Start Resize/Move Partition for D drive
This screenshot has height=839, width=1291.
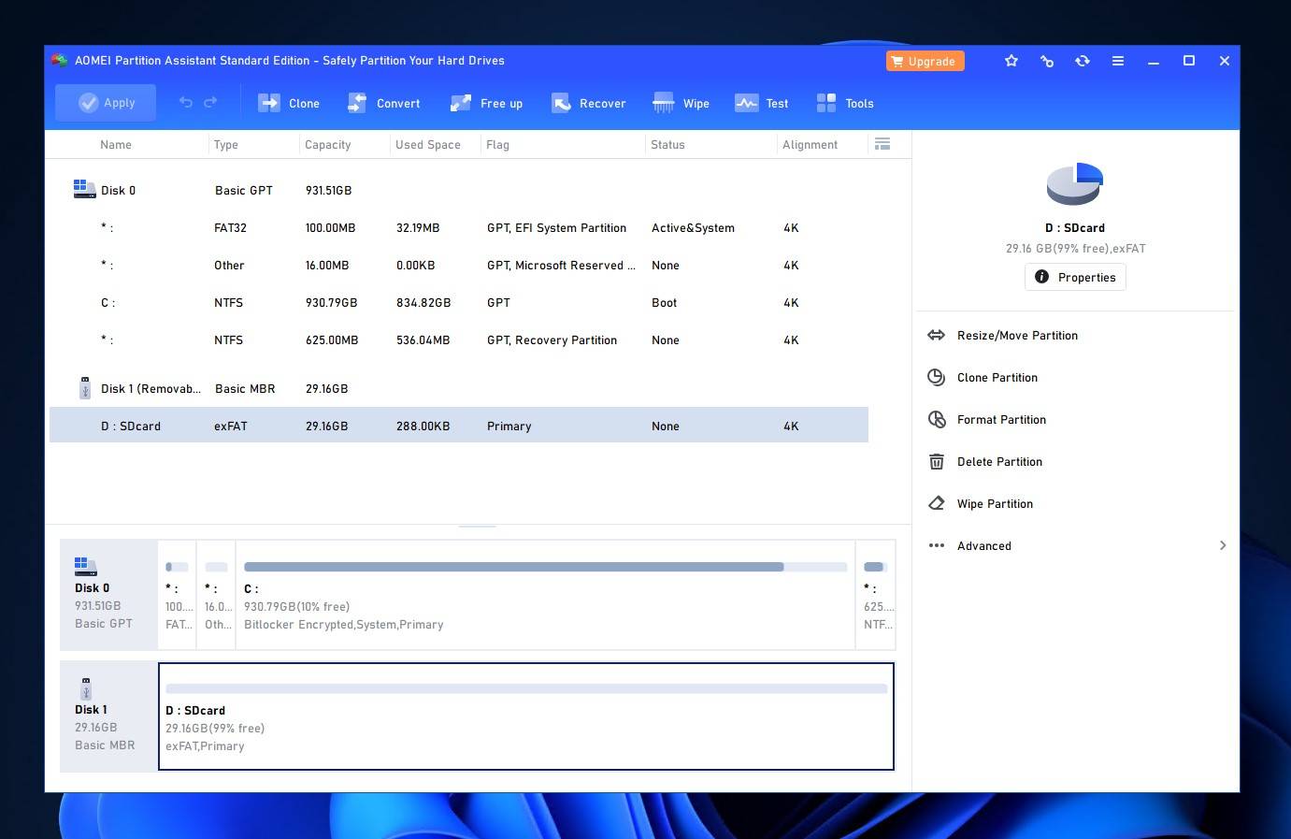(1017, 335)
